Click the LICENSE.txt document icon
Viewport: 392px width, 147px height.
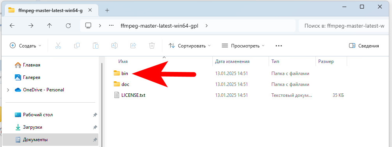(x=116, y=95)
